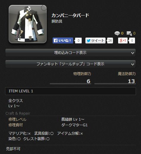Click the Twitter bird icon

[x=88, y=41]
